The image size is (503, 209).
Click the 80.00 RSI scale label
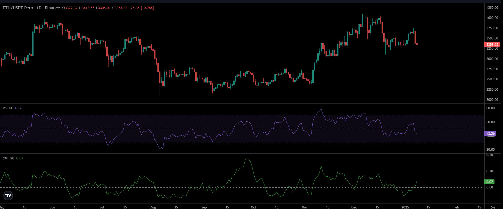(490, 108)
